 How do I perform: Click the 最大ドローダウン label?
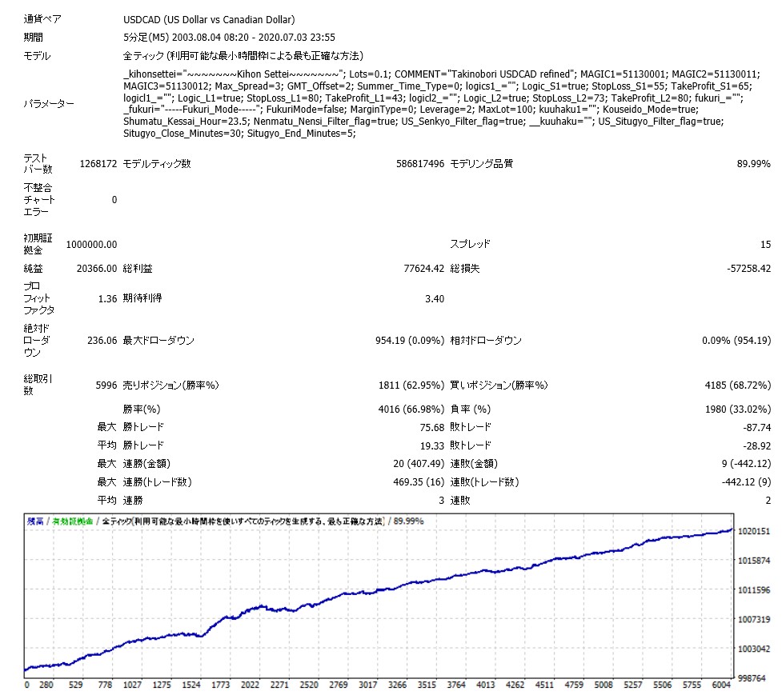pyautogui.click(x=158, y=341)
